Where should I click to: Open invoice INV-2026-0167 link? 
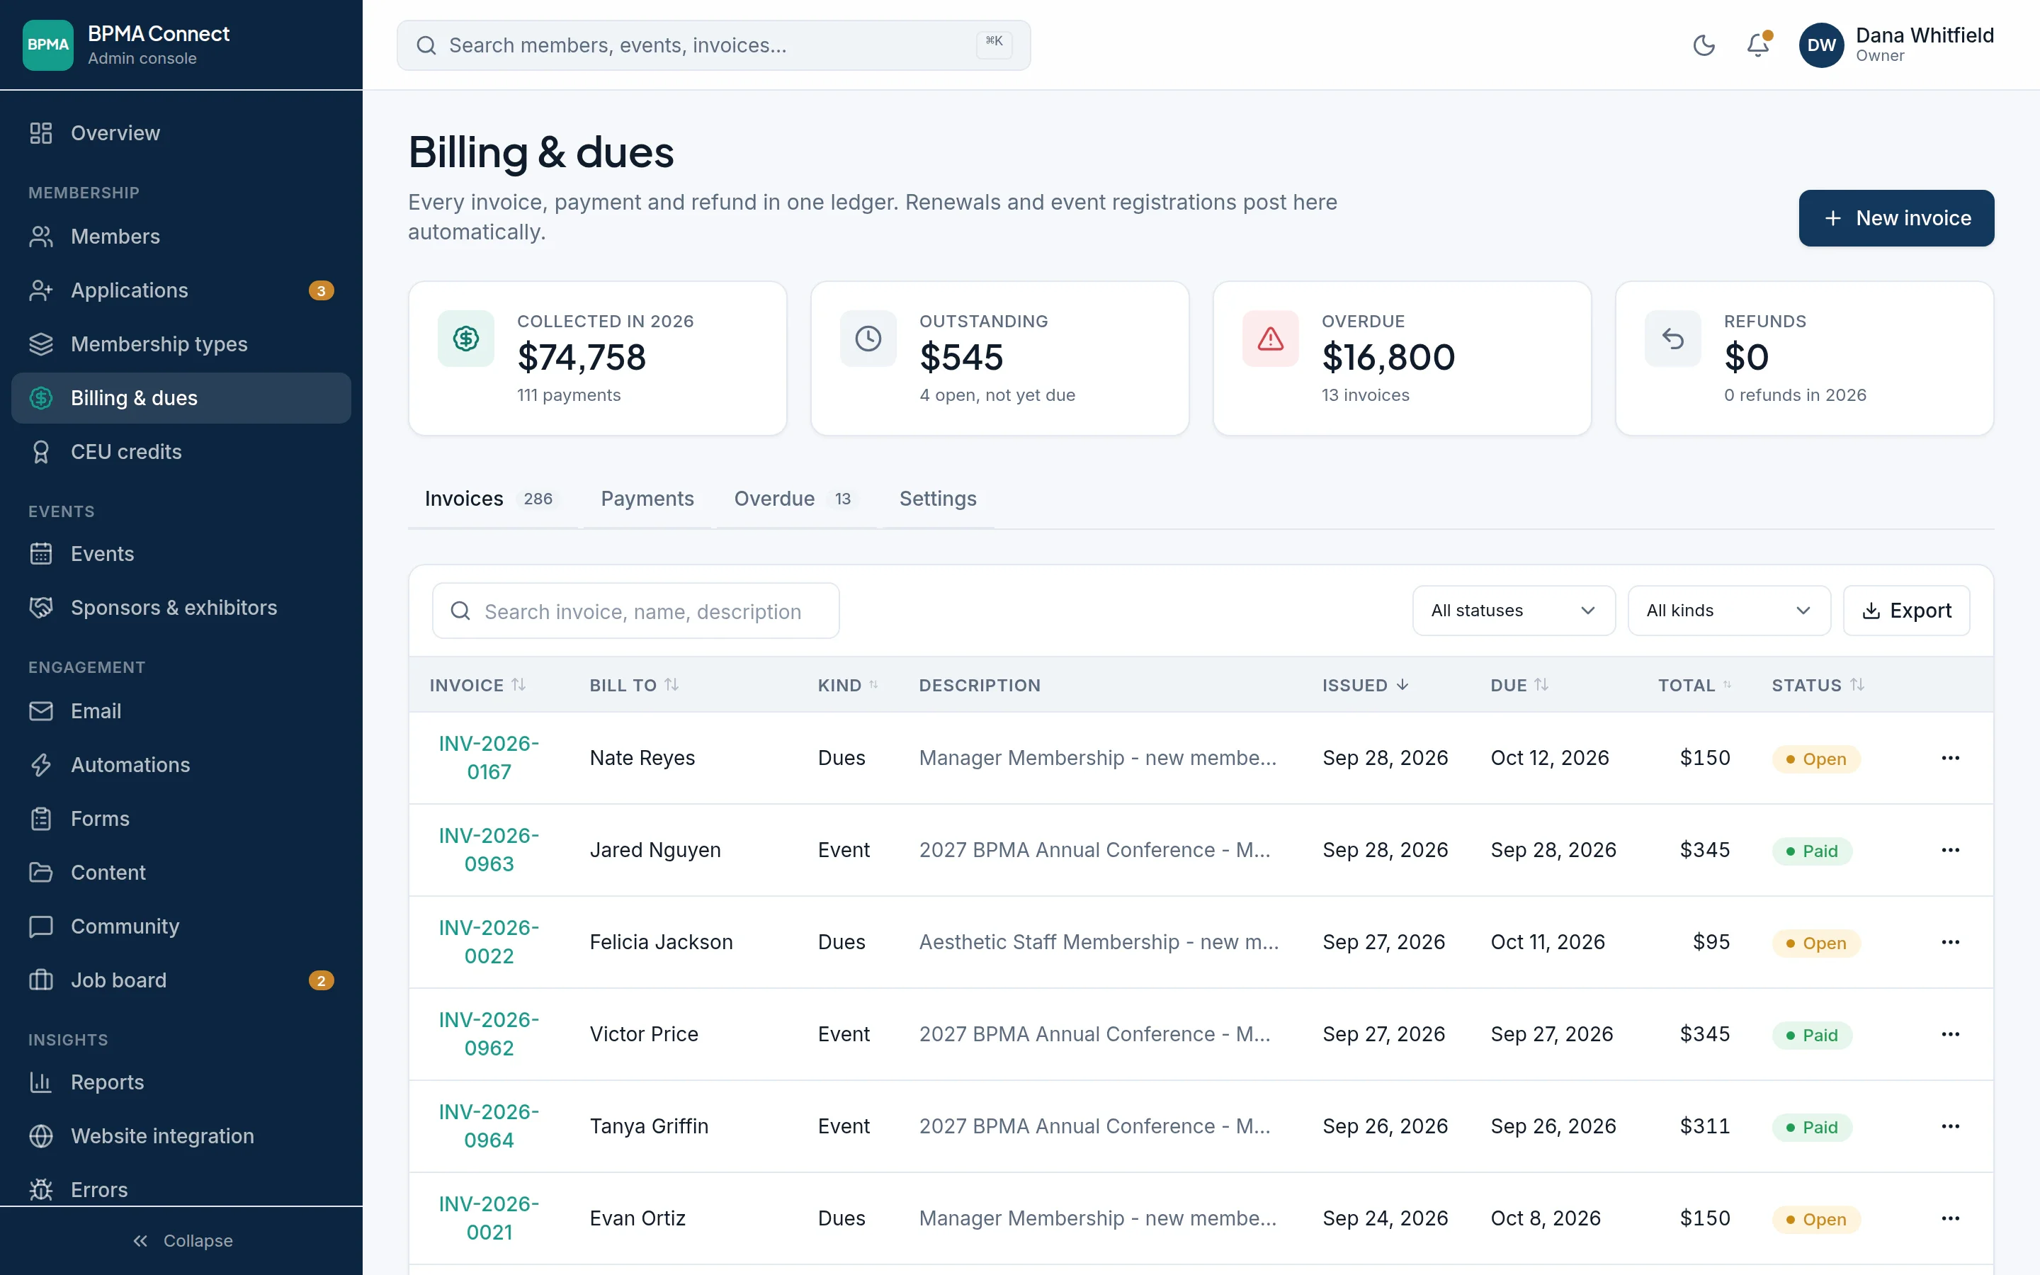click(x=489, y=757)
